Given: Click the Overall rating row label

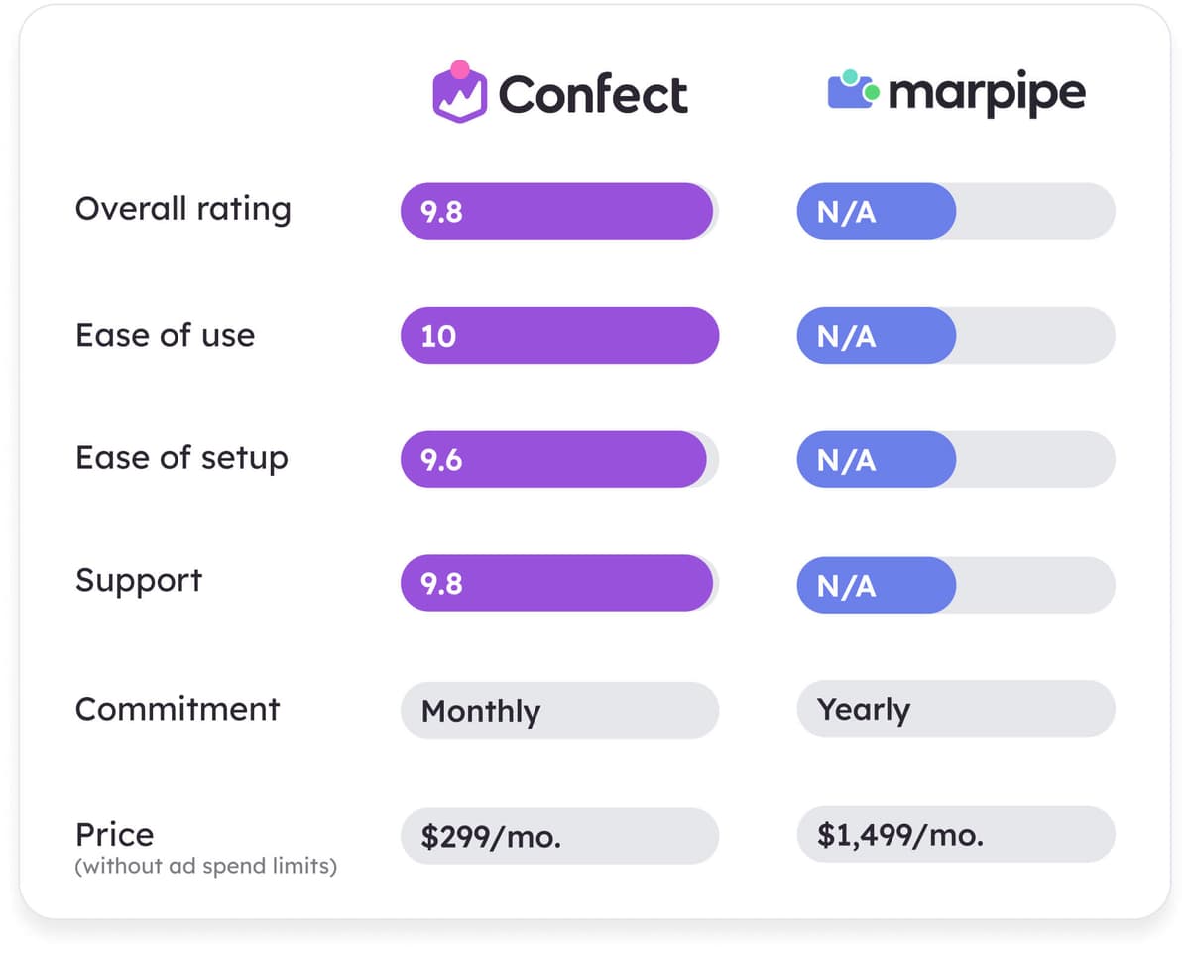Looking at the screenshot, I should click(183, 210).
